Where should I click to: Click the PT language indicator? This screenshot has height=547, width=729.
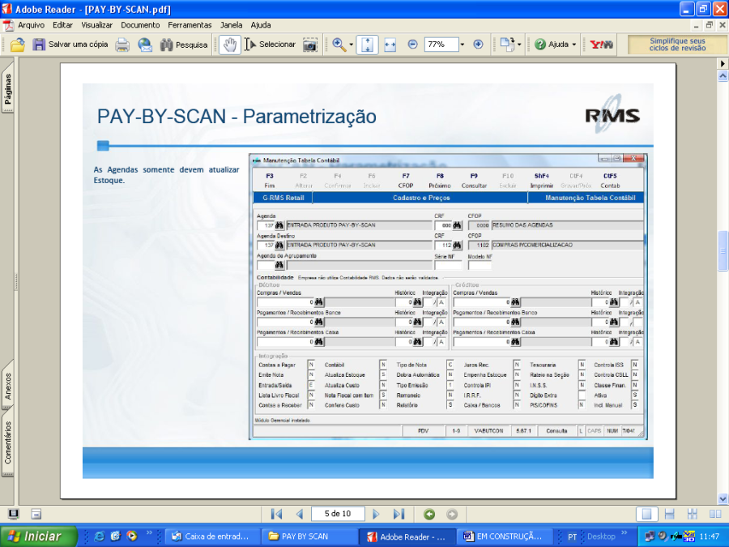(x=572, y=536)
